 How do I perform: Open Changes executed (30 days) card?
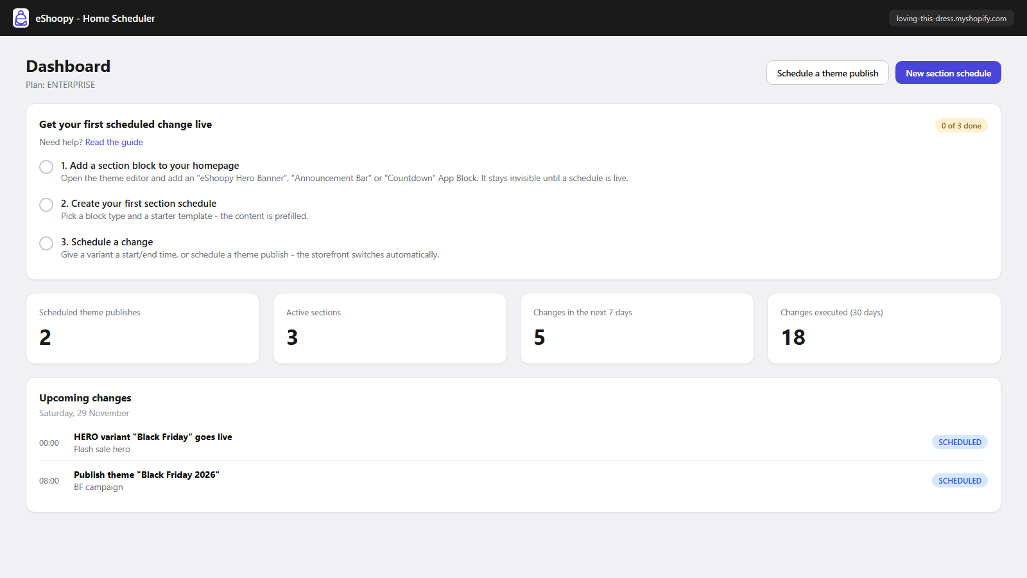click(884, 329)
